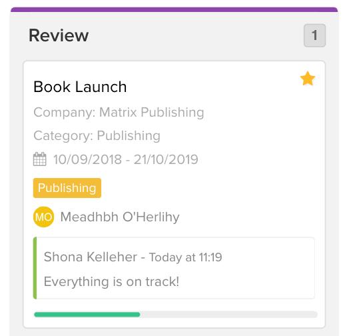Click the Company: Matrix Publishing line
Screen dimensions: 347x336
pos(119,112)
